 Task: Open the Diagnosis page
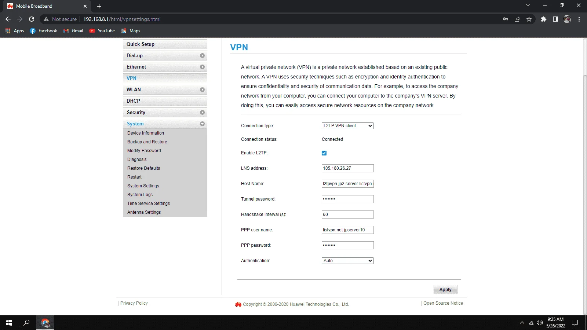click(137, 159)
